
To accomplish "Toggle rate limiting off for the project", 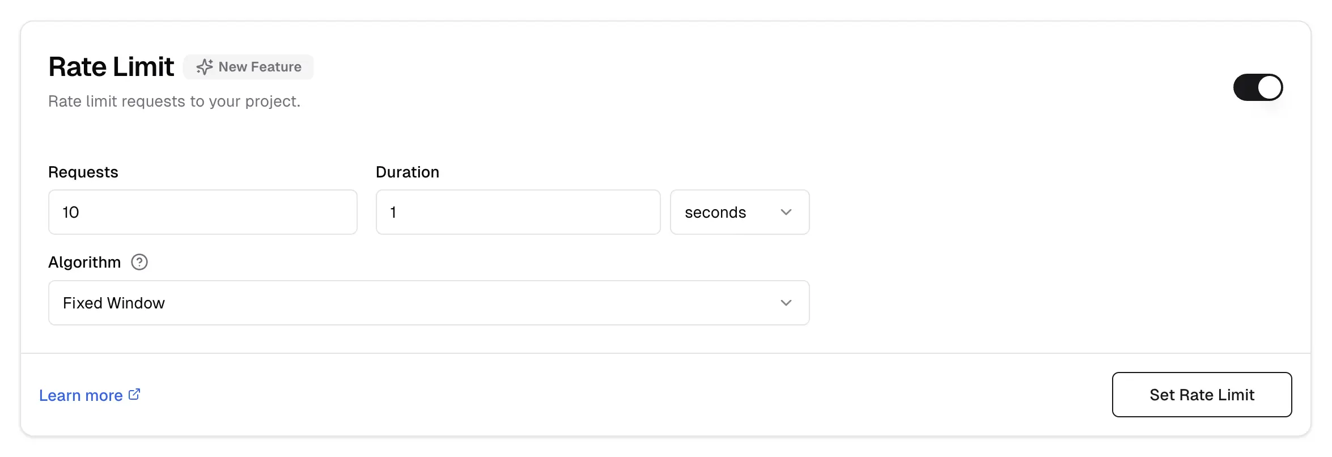I will click(x=1258, y=87).
